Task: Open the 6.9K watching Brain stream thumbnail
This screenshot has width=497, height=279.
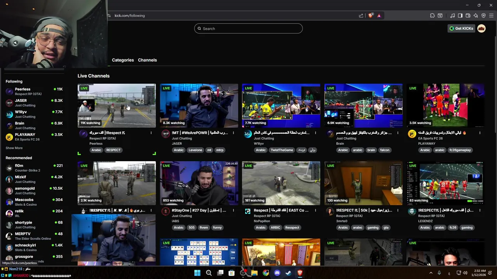Action: pos(363,105)
